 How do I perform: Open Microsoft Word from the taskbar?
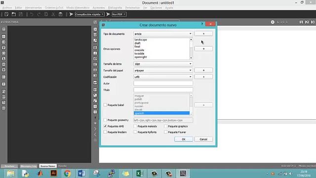click(81, 174)
